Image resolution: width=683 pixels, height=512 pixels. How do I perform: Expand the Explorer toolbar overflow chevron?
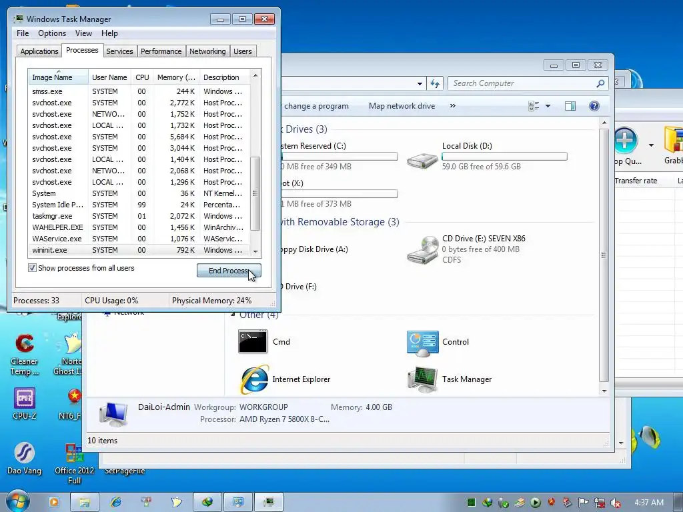[x=453, y=106]
